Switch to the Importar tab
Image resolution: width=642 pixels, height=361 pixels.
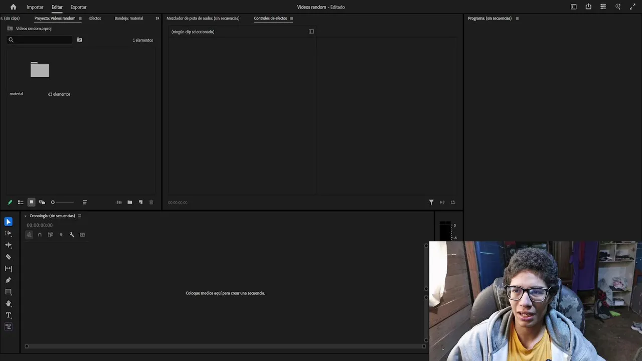[35, 7]
